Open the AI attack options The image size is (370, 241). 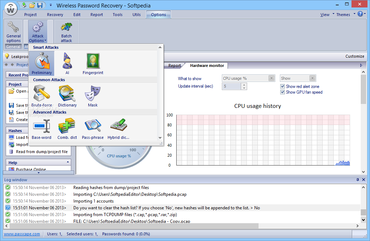(67, 63)
